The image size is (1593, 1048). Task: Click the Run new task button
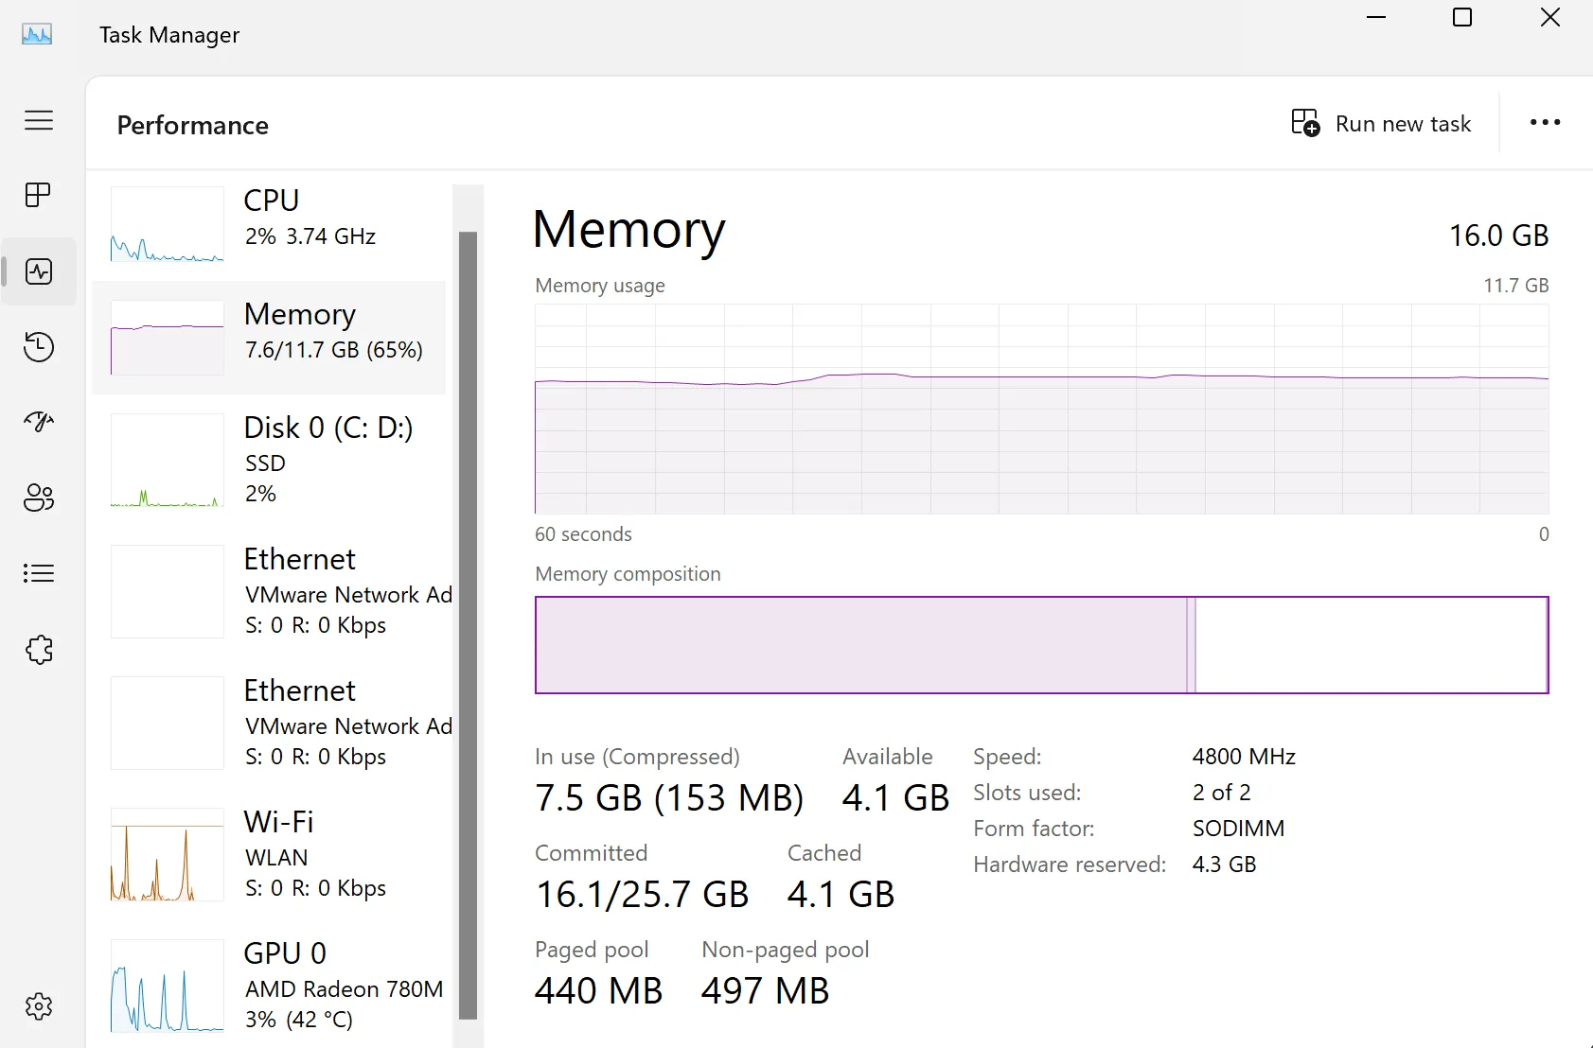click(x=1381, y=124)
